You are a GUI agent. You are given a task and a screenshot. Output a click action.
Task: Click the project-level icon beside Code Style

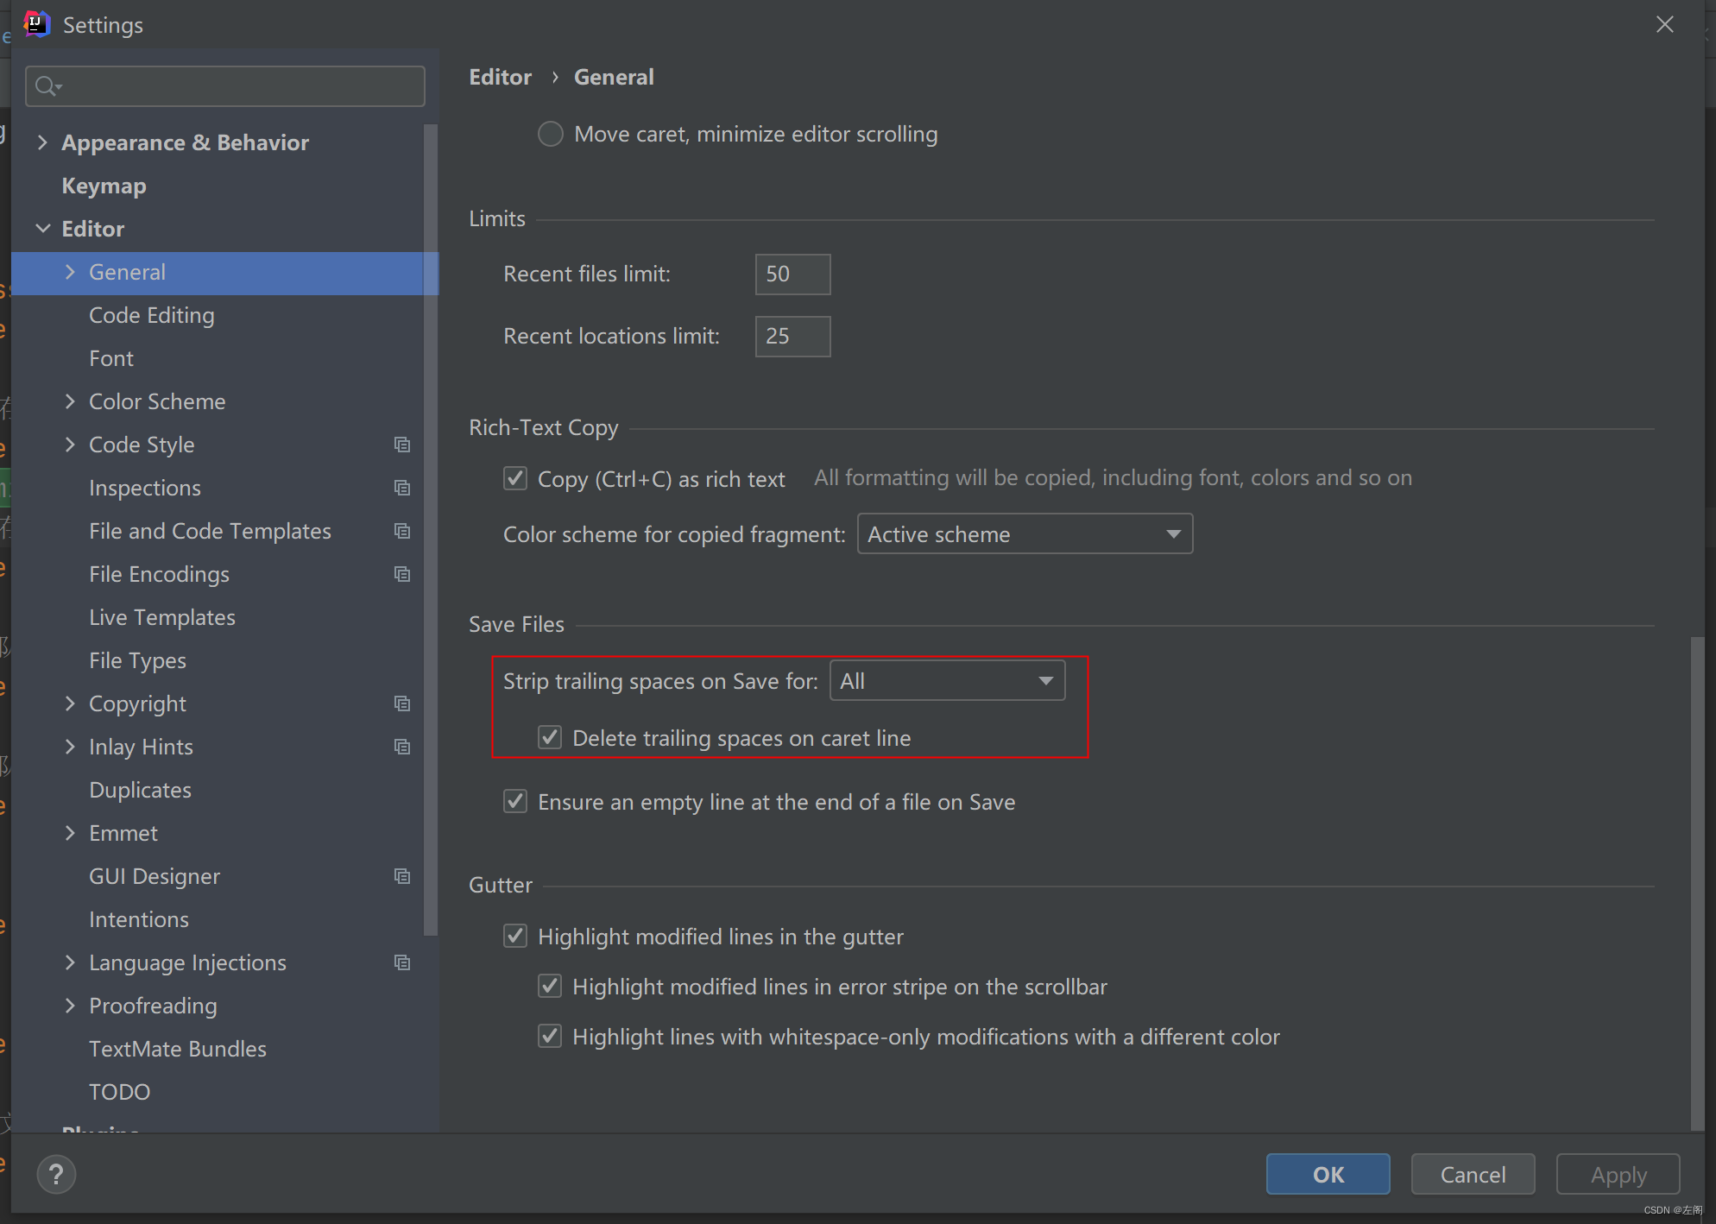(x=401, y=445)
